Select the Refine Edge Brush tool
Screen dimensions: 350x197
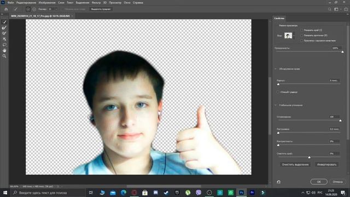coord(4,28)
